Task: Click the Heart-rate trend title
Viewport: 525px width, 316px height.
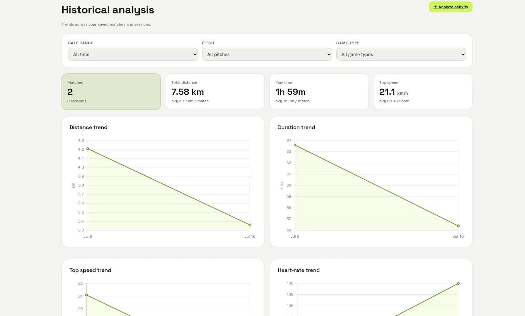Action: click(x=299, y=270)
